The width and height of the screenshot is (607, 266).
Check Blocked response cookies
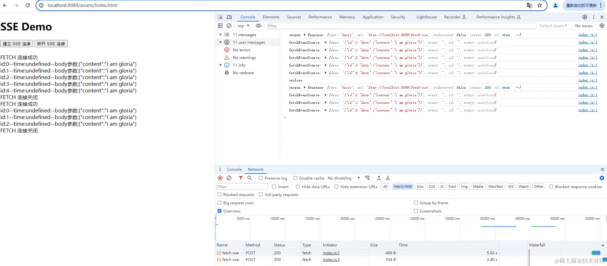[551, 187]
